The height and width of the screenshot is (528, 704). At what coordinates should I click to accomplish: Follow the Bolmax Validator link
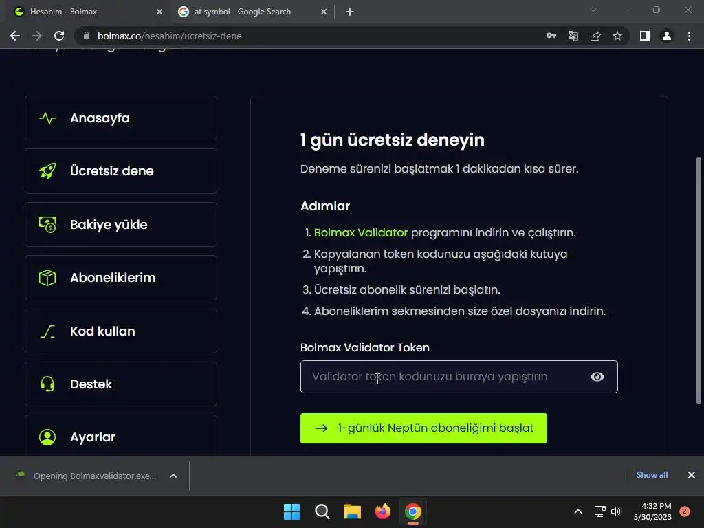(360, 232)
